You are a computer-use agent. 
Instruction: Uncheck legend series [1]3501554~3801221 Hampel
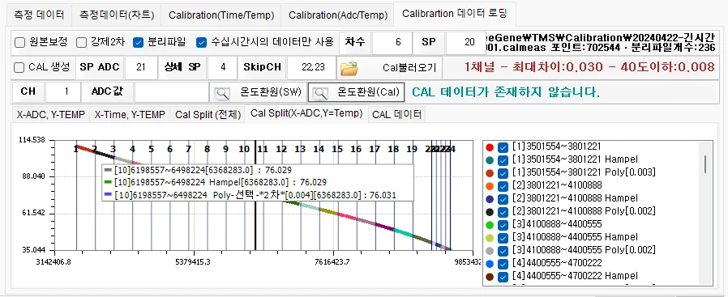pyautogui.click(x=503, y=160)
